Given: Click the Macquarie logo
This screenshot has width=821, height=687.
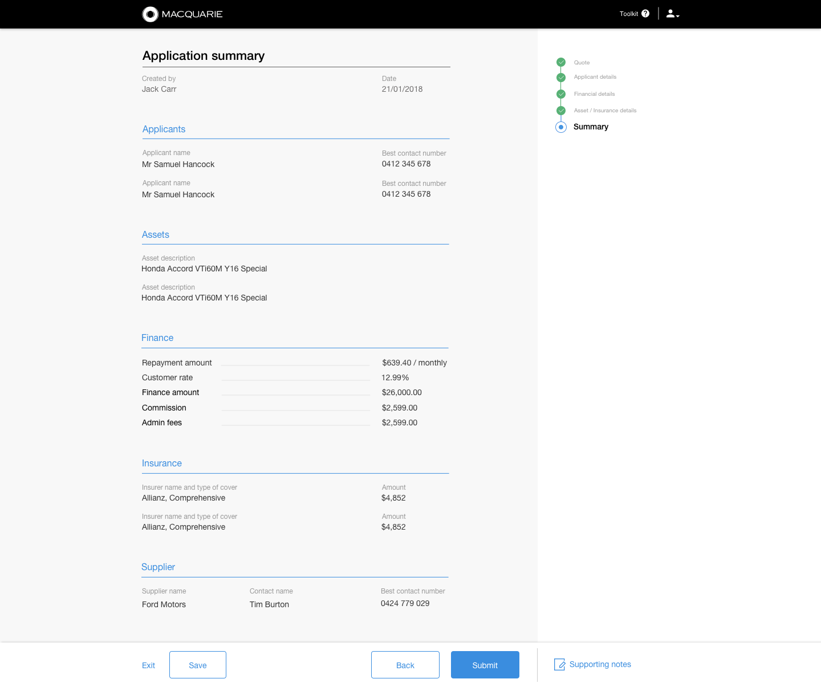Looking at the screenshot, I should pyautogui.click(x=182, y=14).
